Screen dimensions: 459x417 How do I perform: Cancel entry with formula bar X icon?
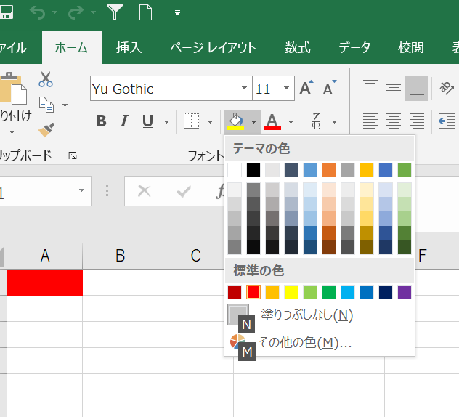click(x=144, y=191)
